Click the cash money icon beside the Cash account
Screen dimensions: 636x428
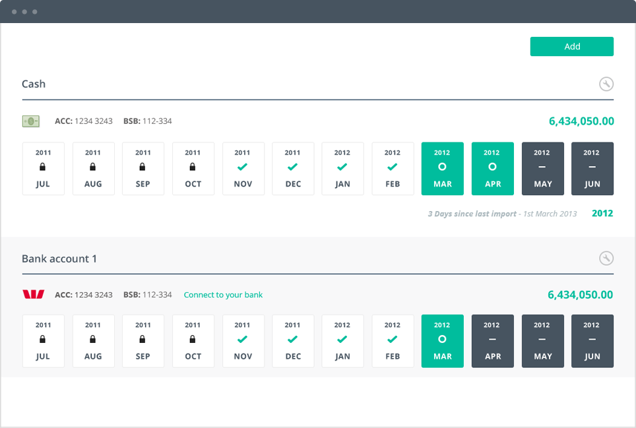click(x=30, y=121)
